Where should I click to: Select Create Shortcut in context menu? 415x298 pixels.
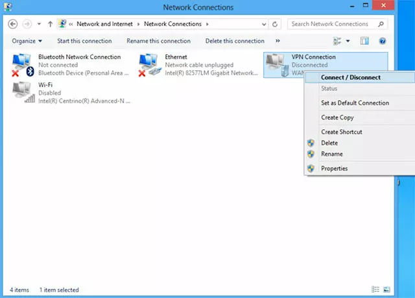[x=341, y=132]
